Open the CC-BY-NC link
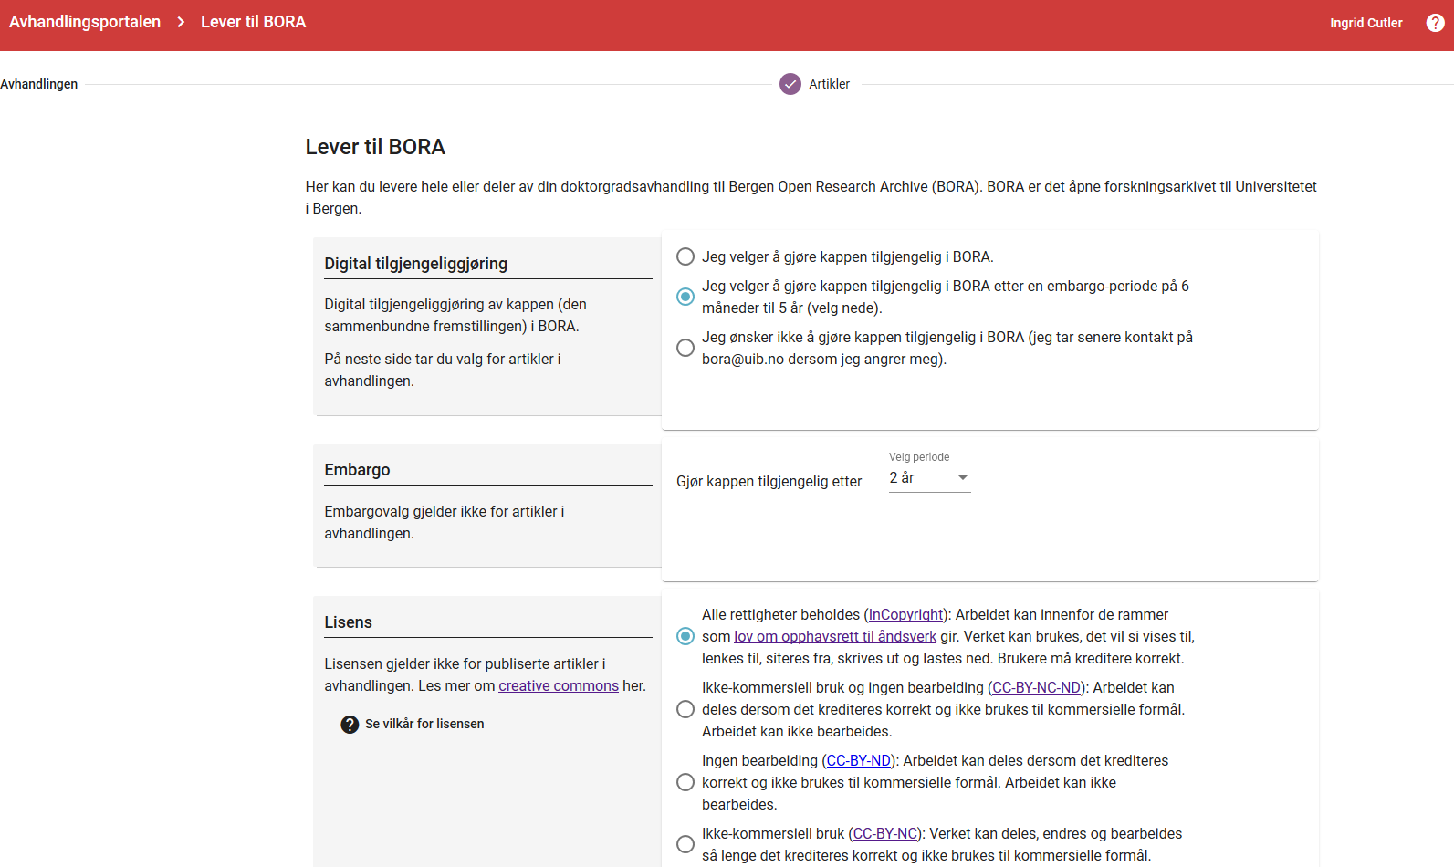This screenshot has height=867, width=1454. coord(885,834)
